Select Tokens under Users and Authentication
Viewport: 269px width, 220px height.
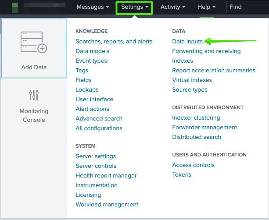pyautogui.click(x=182, y=174)
